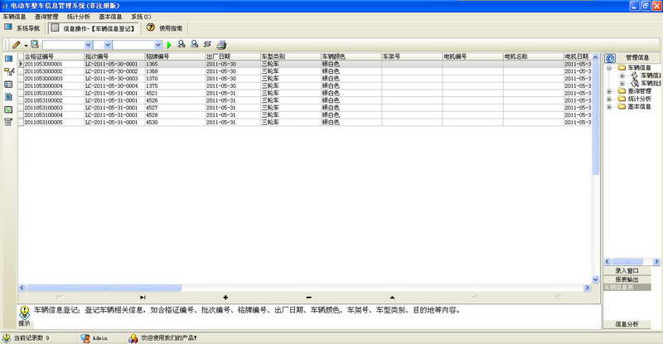Screen dimensions: 663x344
Task: Add a record with the plus button
Action: [225, 298]
